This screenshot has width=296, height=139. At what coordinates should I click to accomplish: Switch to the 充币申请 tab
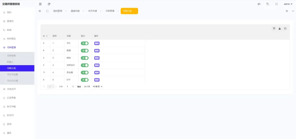[92, 11]
